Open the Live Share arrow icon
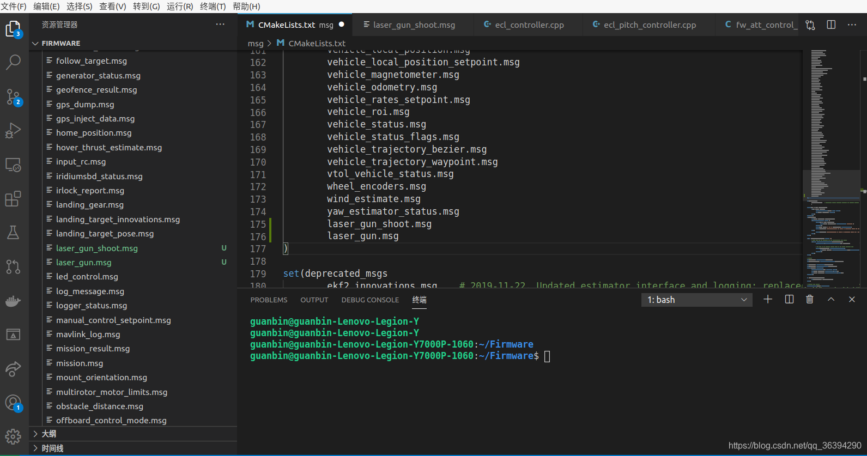Viewport: 867px width, 456px height. (13, 369)
